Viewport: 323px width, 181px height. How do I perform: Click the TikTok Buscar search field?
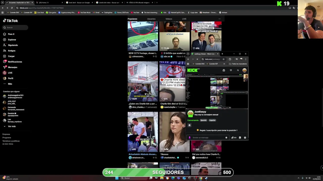[15, 27]
